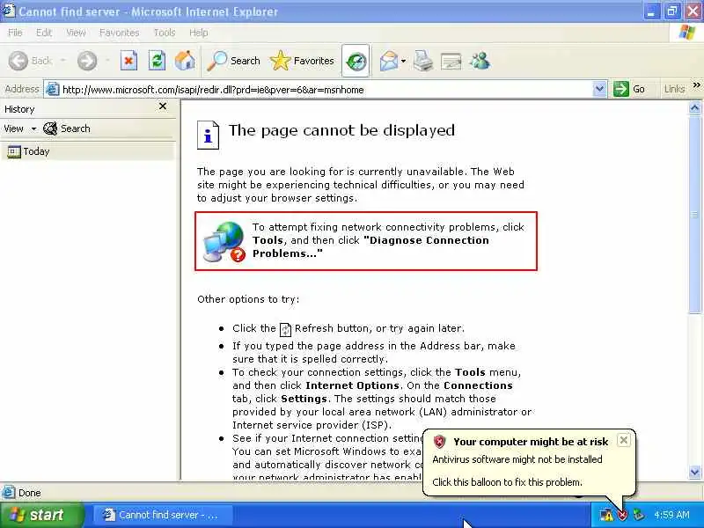Expand the Links toolbar chevron
The image size is (704, 528).
[x=696, y=84]
